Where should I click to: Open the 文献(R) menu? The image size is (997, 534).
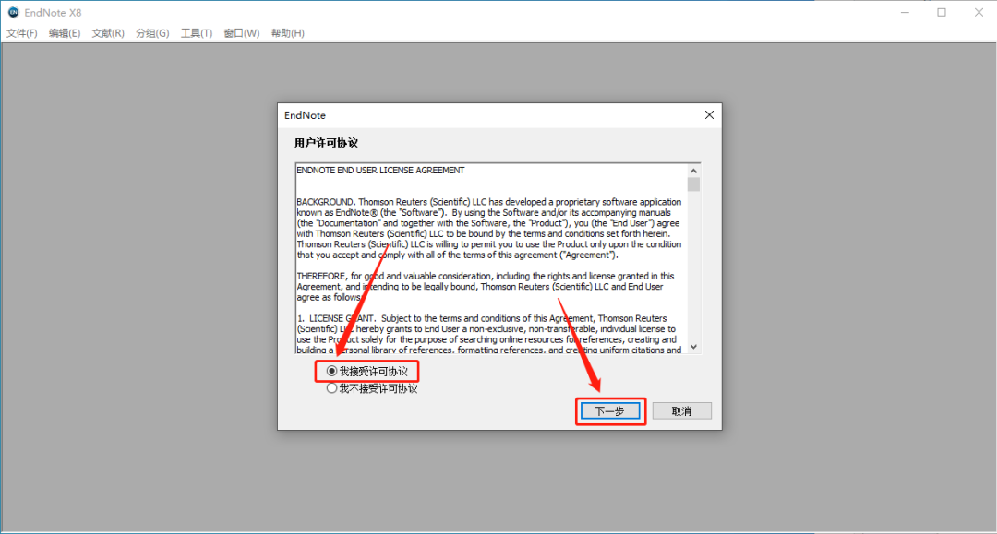point(108,33)
